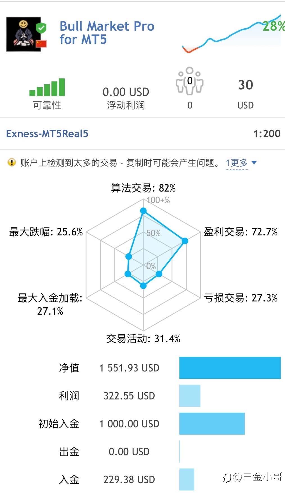The height and width of the screenshot is (493, 285).
Task: Expand the 1更多 warnings link
Action: [x=237, y=163]
